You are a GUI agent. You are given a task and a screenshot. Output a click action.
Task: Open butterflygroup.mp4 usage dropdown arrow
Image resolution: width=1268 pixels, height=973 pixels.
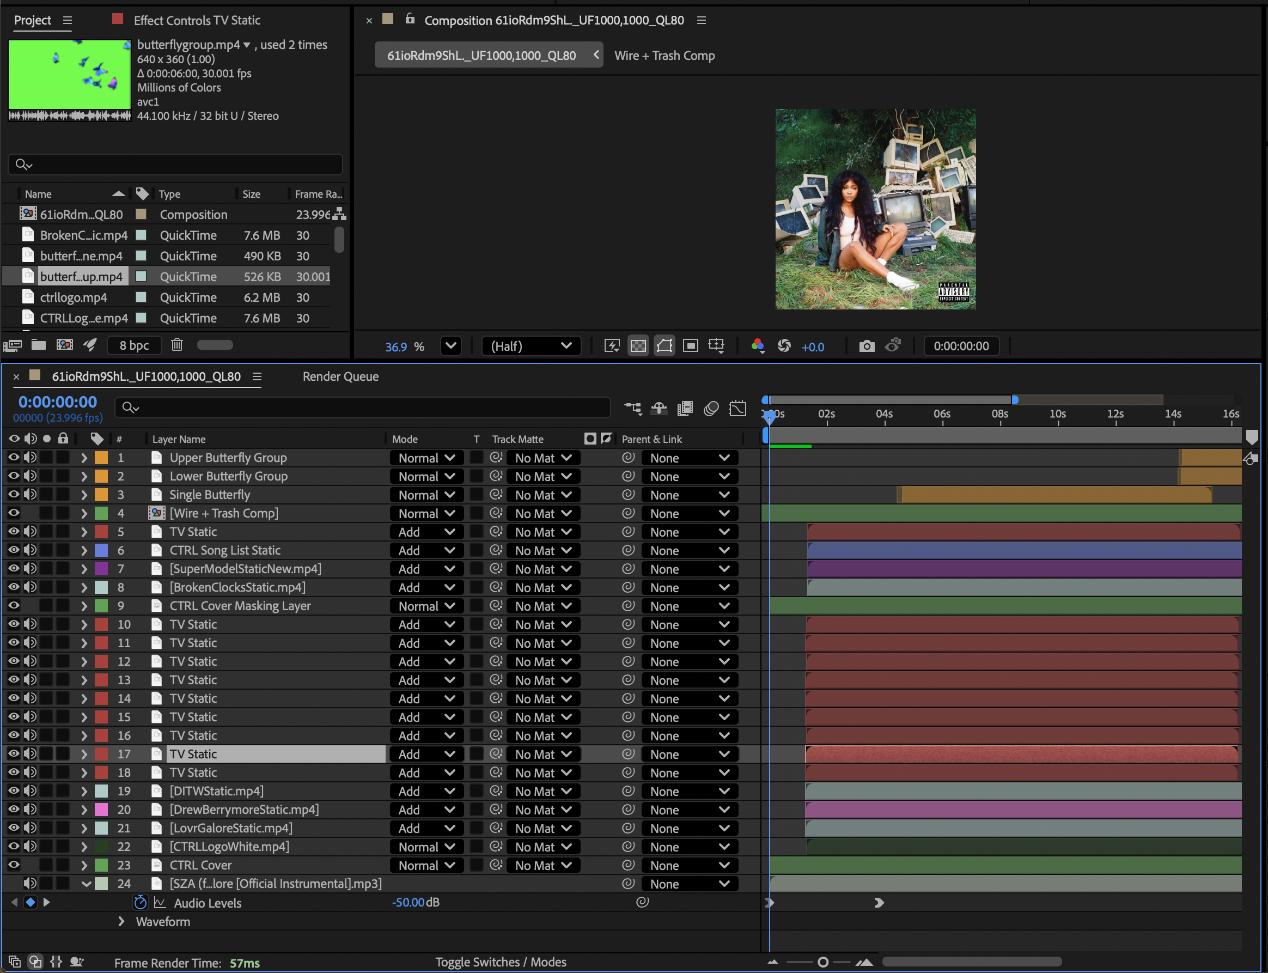tap(247, 45)
